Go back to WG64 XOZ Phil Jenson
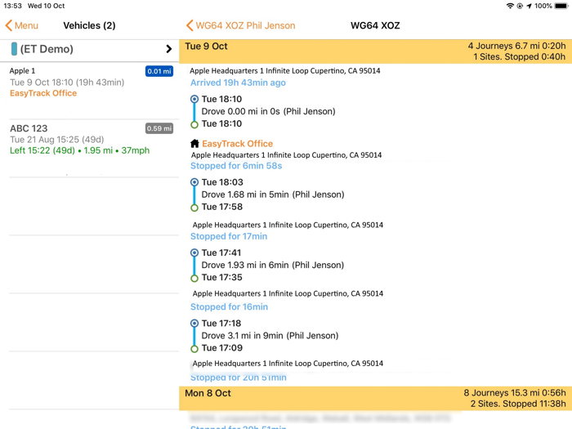This screenshot has width=572, height=429. (x=241, y=25)
